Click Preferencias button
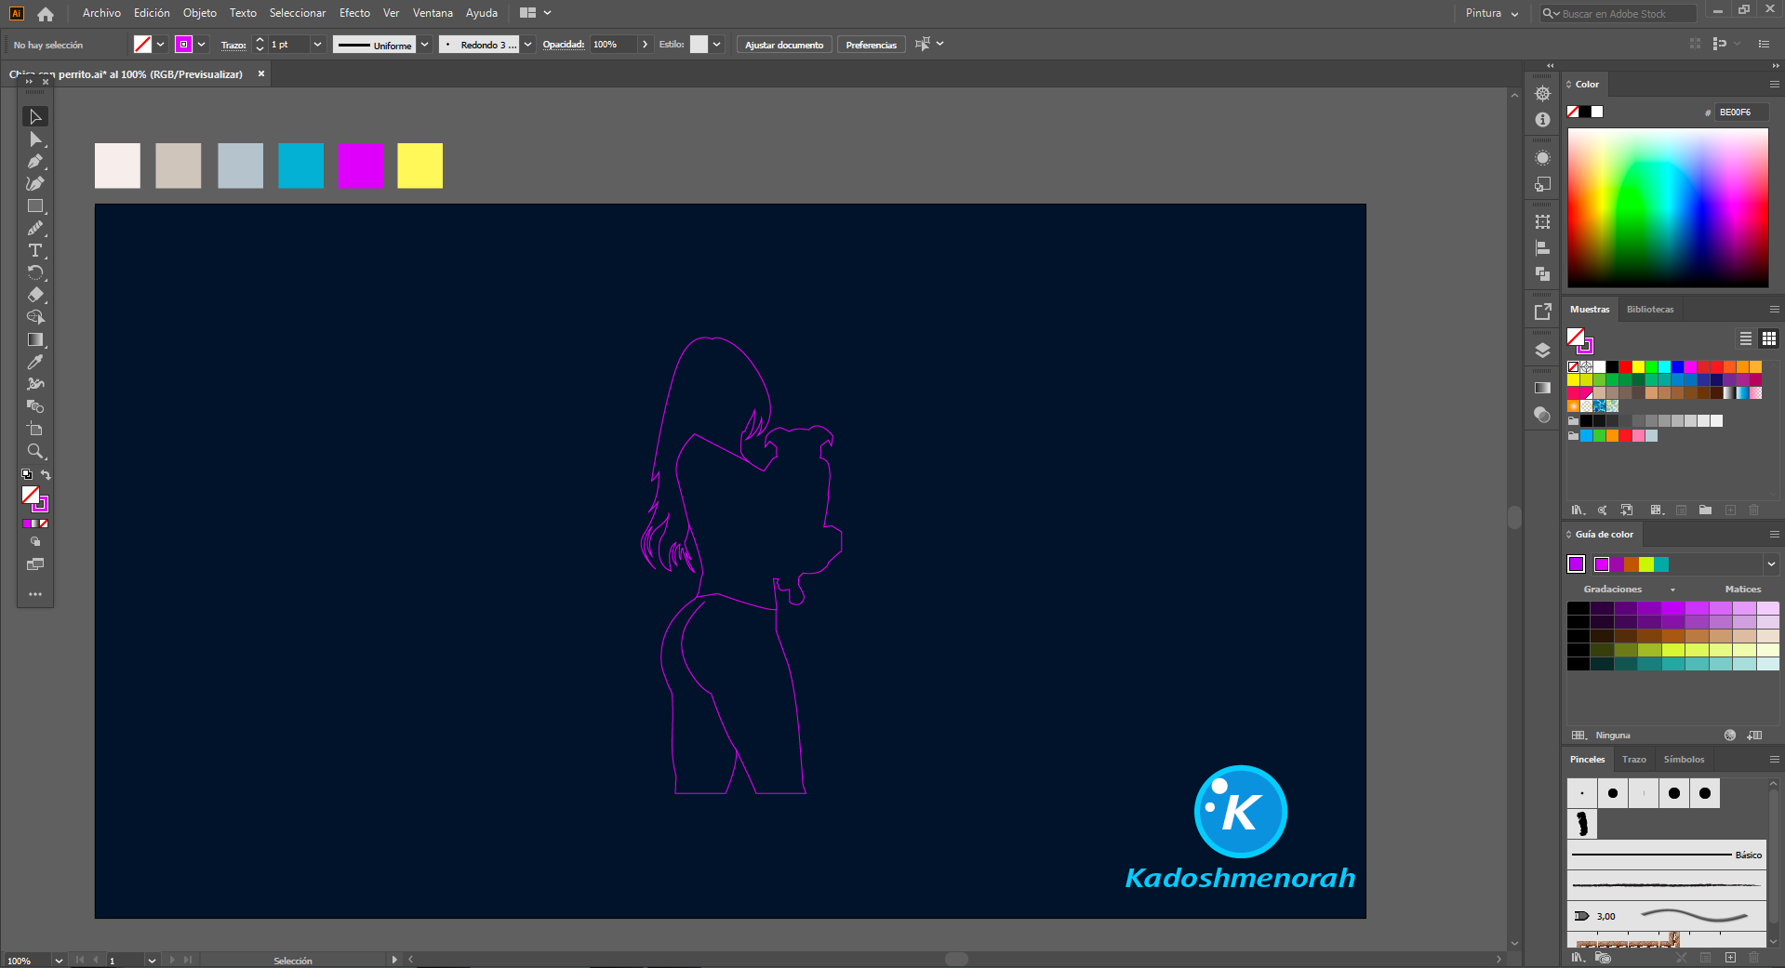 tap(871, 45)
